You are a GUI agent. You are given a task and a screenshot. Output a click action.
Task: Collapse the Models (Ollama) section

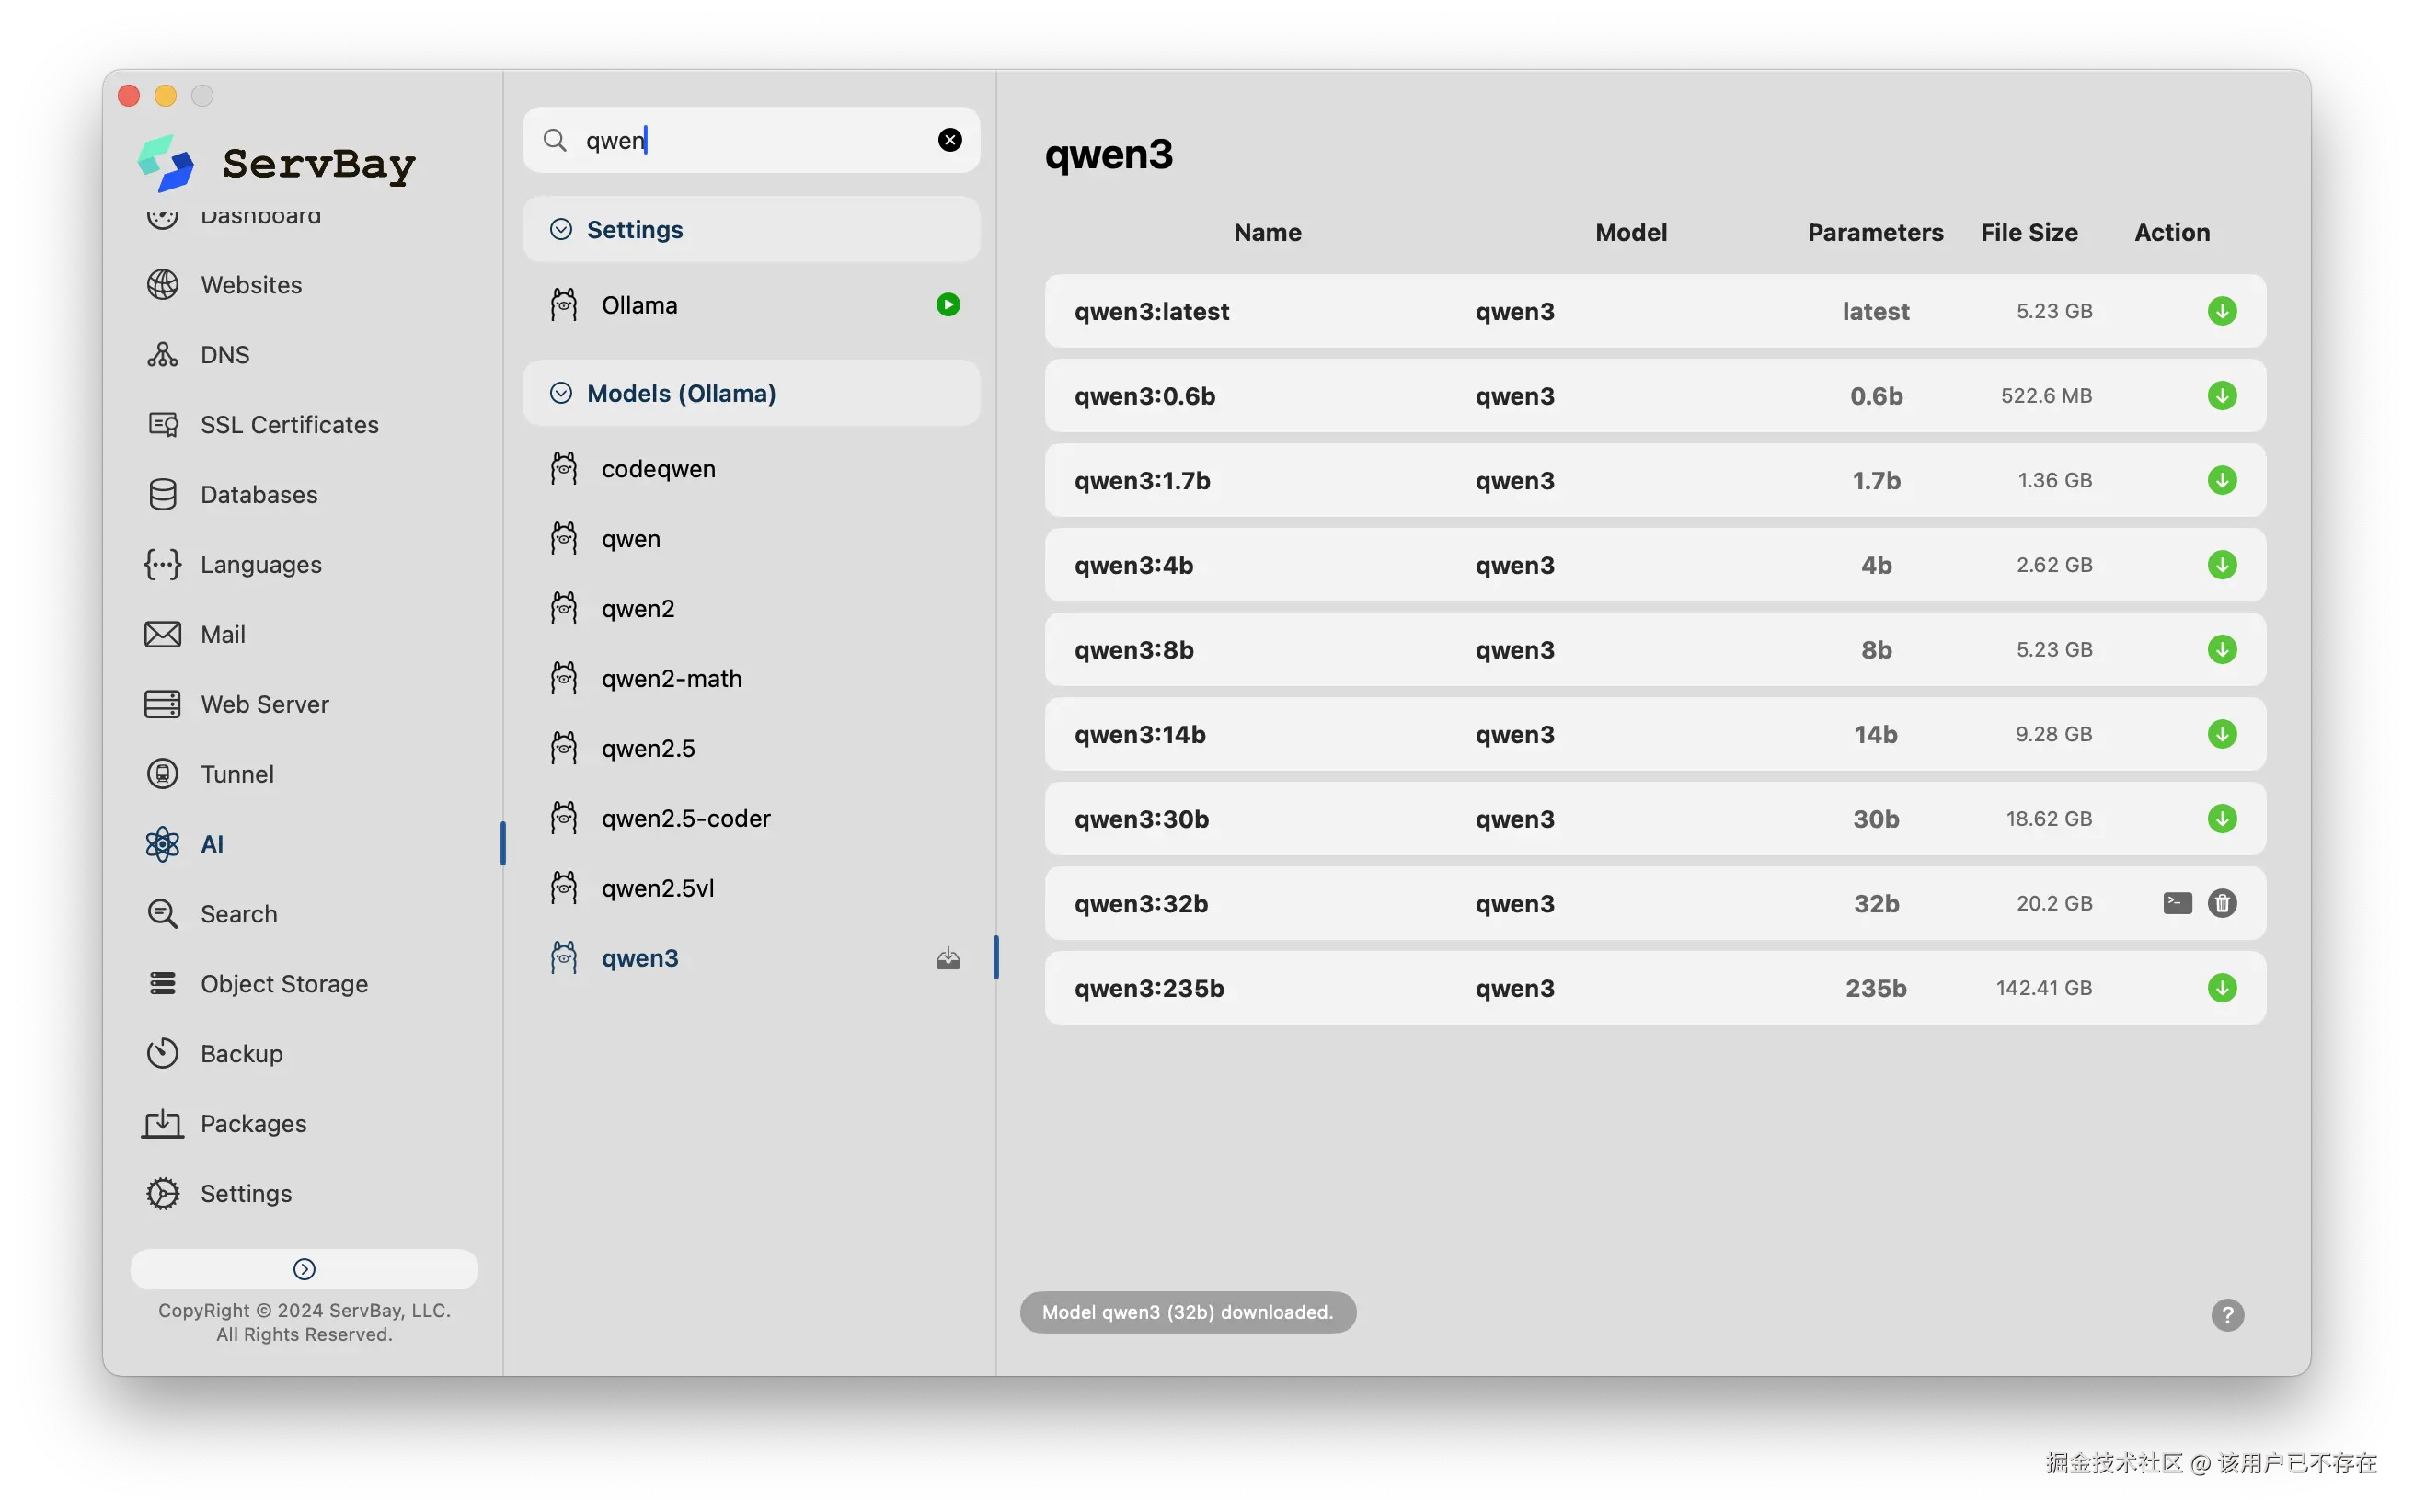click(561, 394)
